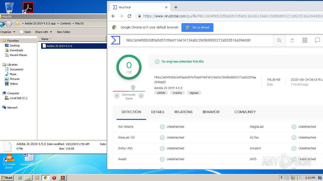Click the VirusTotal upload file icon
The image size is (323, 181).
tap(292, 40)
